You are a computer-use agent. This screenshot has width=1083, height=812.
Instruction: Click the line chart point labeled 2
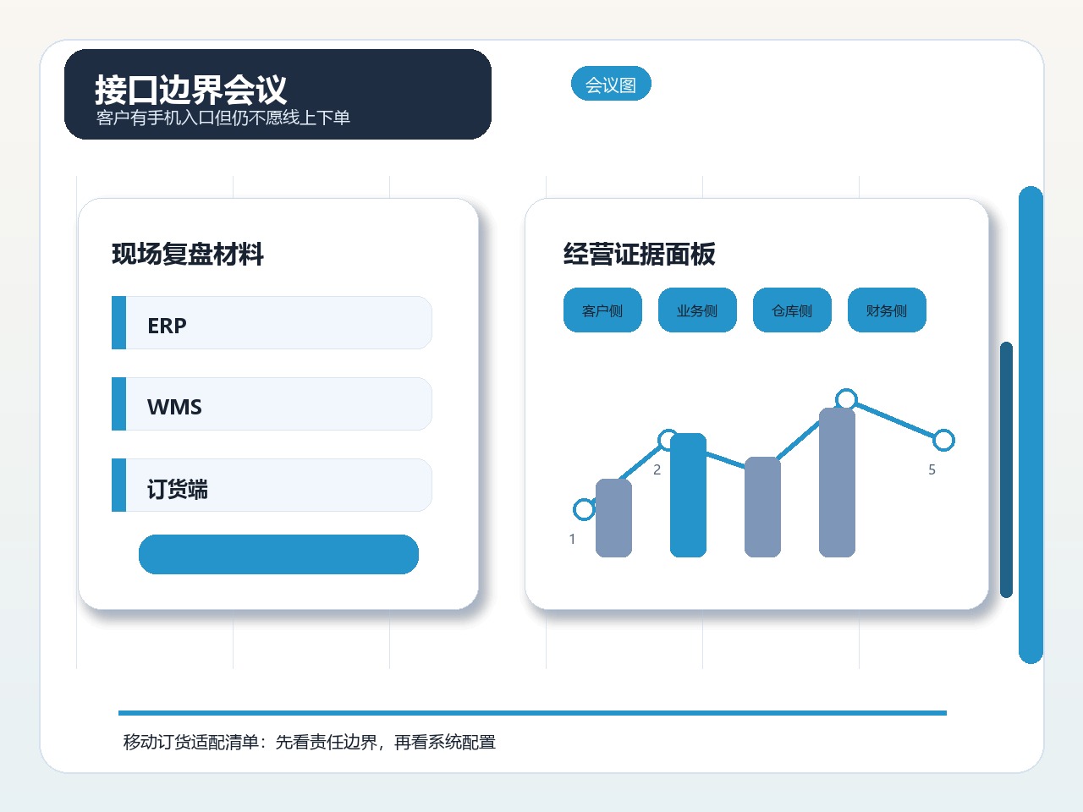coord(668,440)
